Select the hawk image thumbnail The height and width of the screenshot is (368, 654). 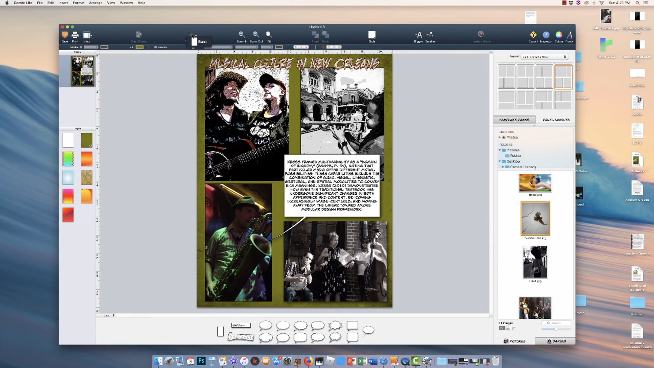[x=535, y=219]
